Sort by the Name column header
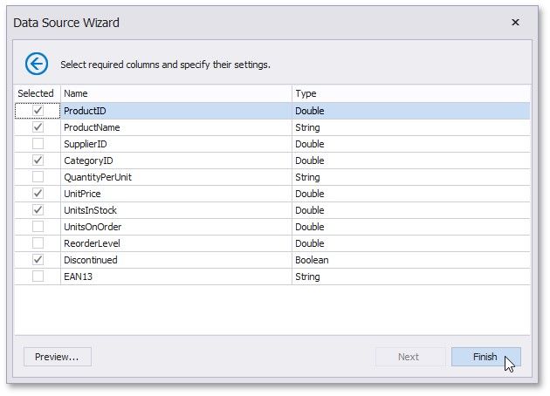Viewport: 550px width, 396px height. 175,93
